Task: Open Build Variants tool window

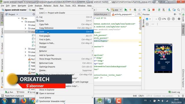Action: tap(2, 66)
